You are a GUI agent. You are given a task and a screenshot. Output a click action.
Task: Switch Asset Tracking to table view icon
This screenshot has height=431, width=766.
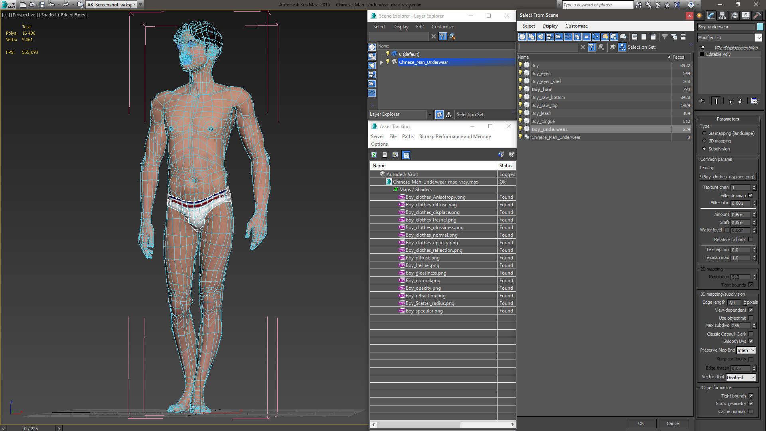point(406,155)
